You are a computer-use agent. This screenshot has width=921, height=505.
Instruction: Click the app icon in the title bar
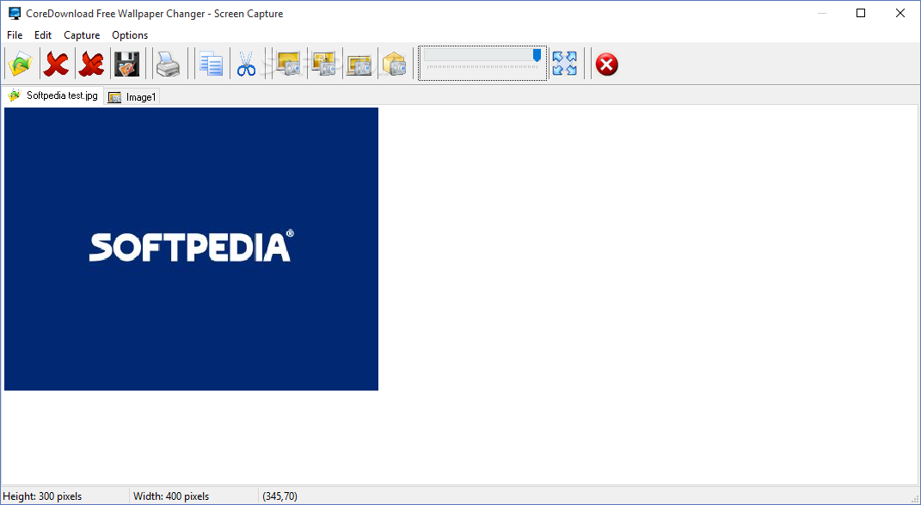coord(14,13)
